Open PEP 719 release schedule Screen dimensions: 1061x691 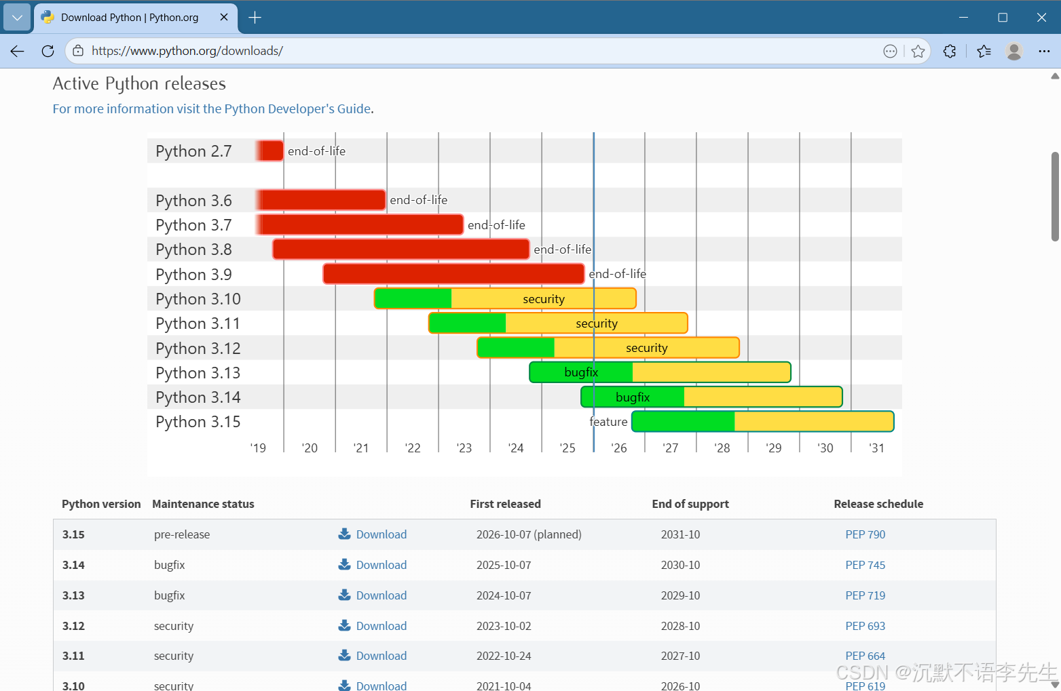point(865,595)
